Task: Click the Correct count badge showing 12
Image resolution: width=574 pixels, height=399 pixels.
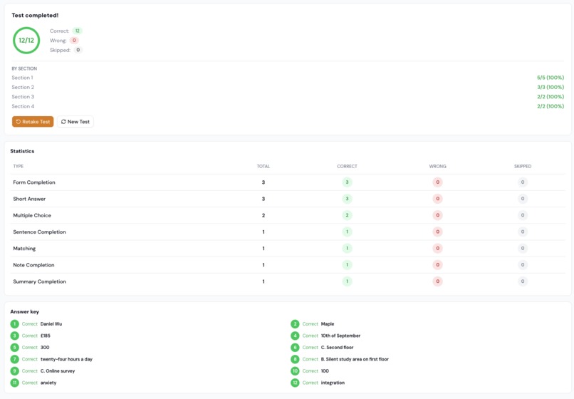Action: click(77, 31)
